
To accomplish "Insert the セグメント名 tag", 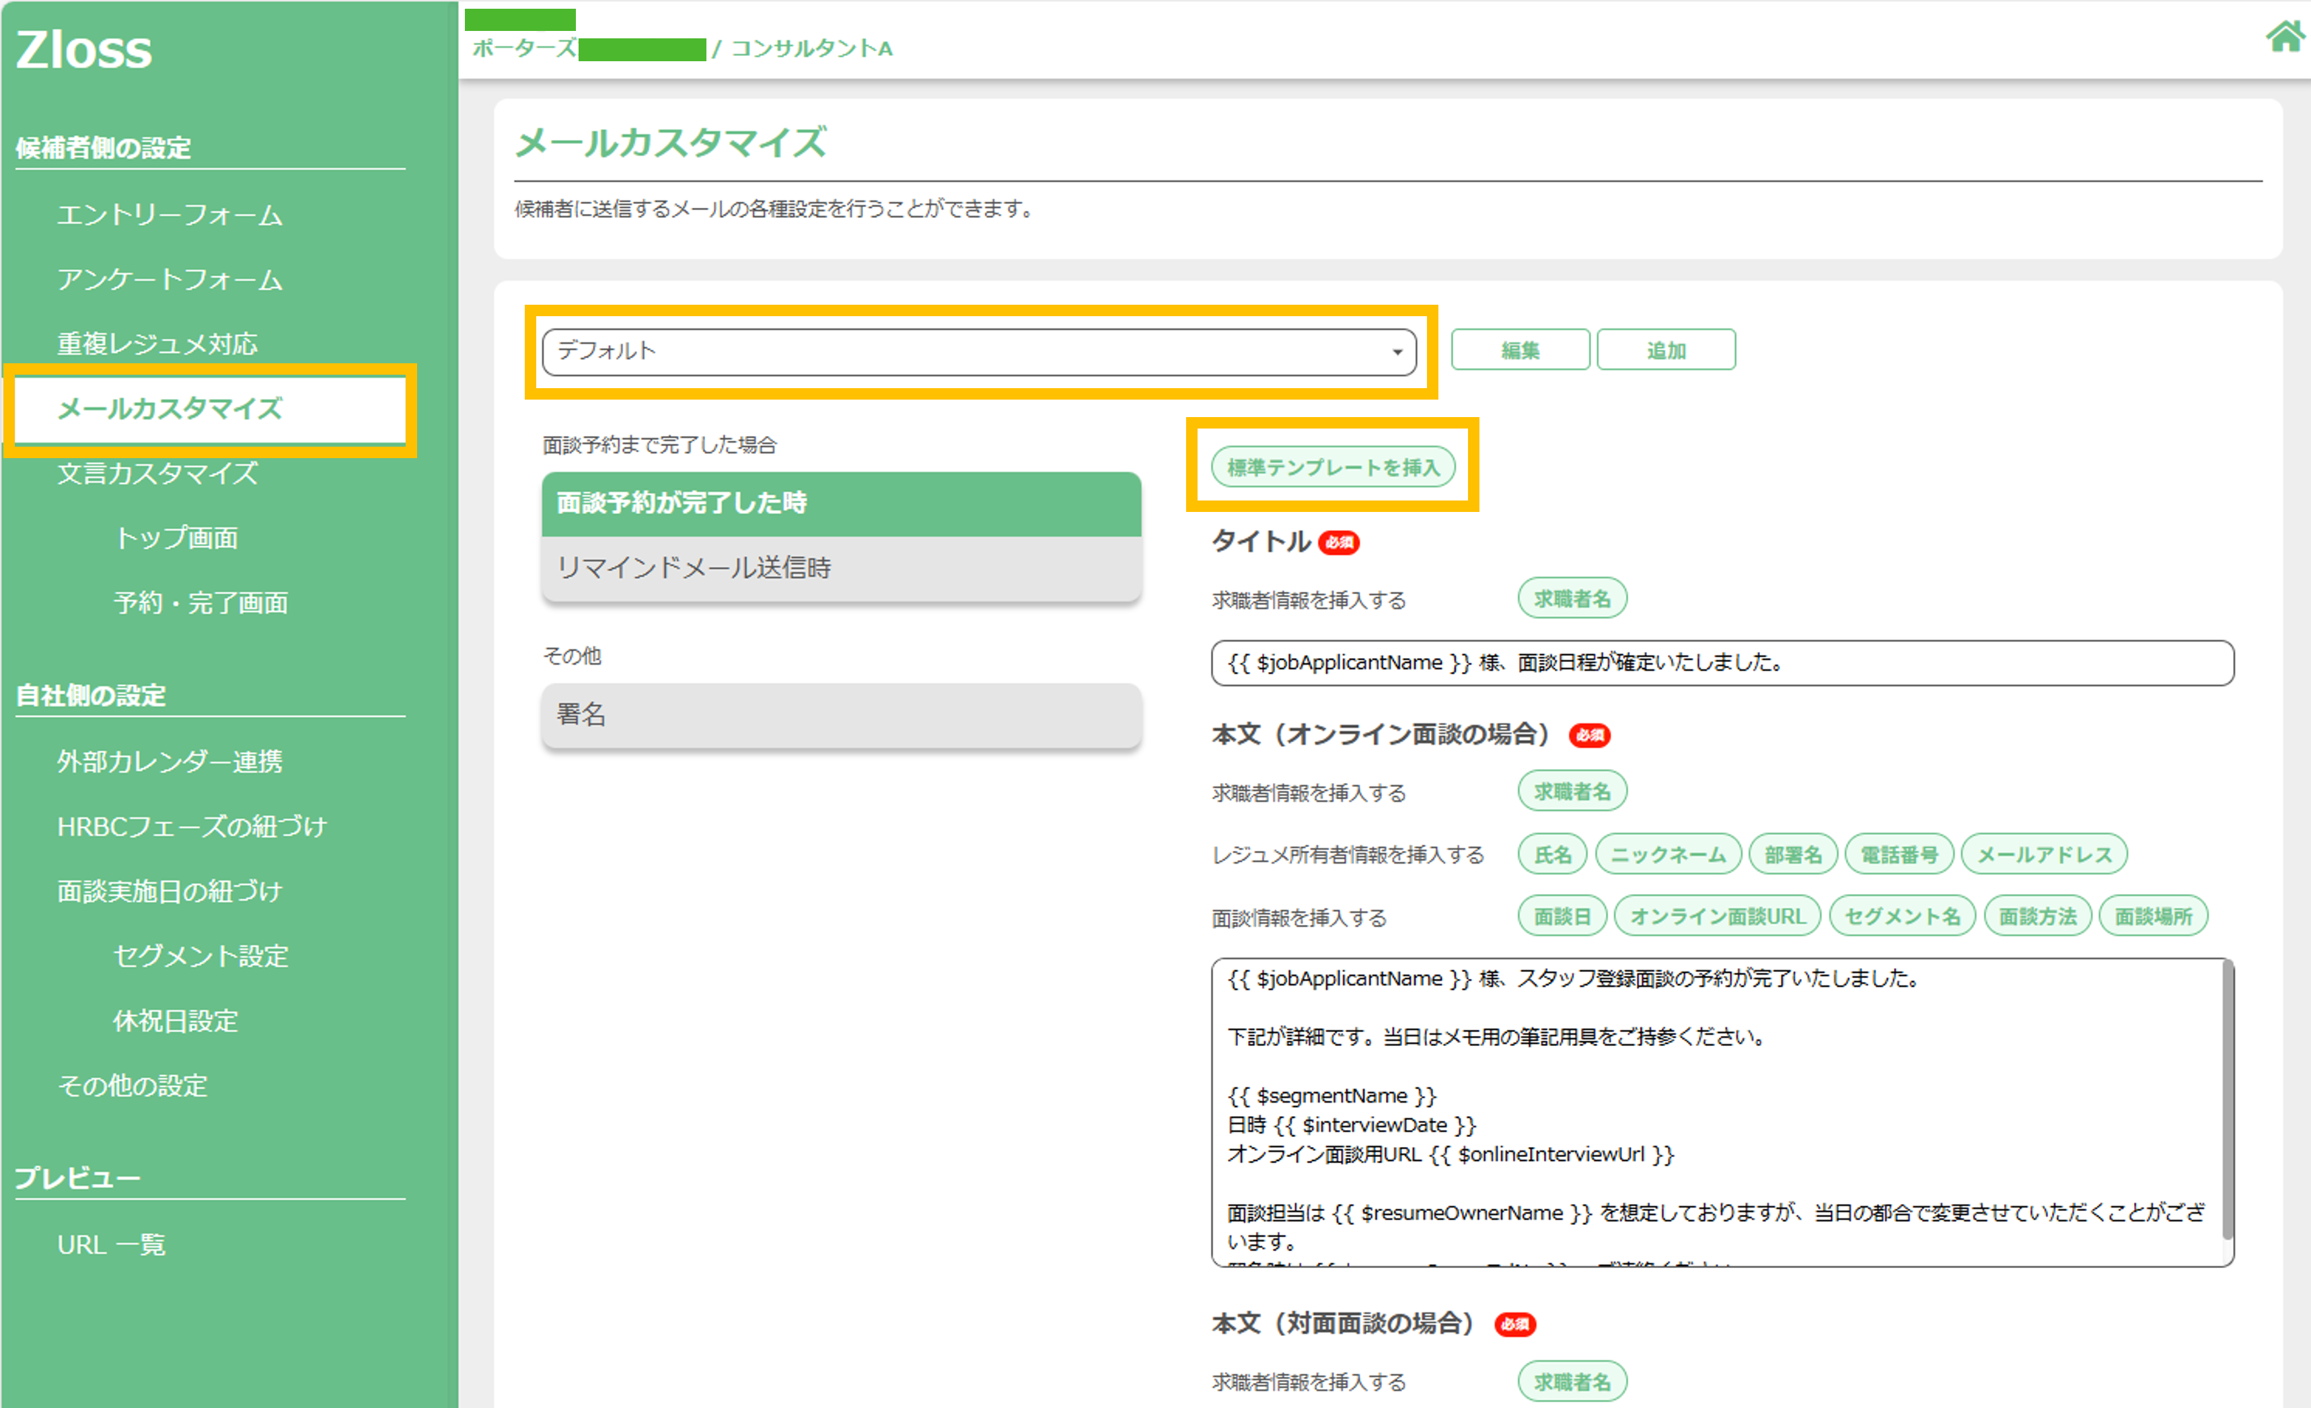I will [1902, 916].
